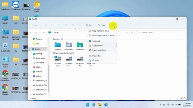The image size is (193, 108).
Task: Open the See more three-dots menu
Action: tap(113, 25)
